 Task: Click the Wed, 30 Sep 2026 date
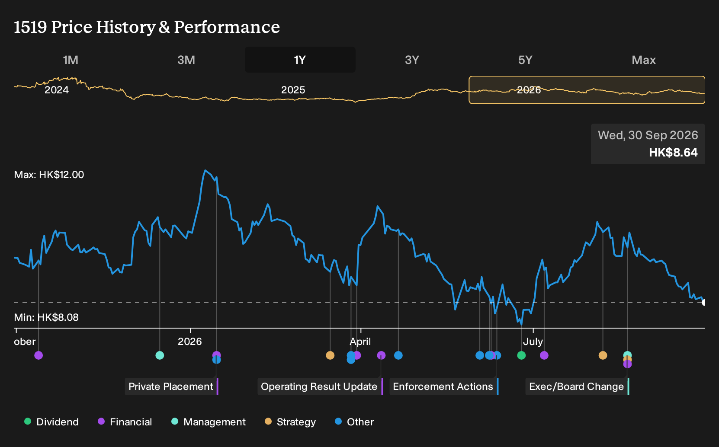click(x=648, y=135)
